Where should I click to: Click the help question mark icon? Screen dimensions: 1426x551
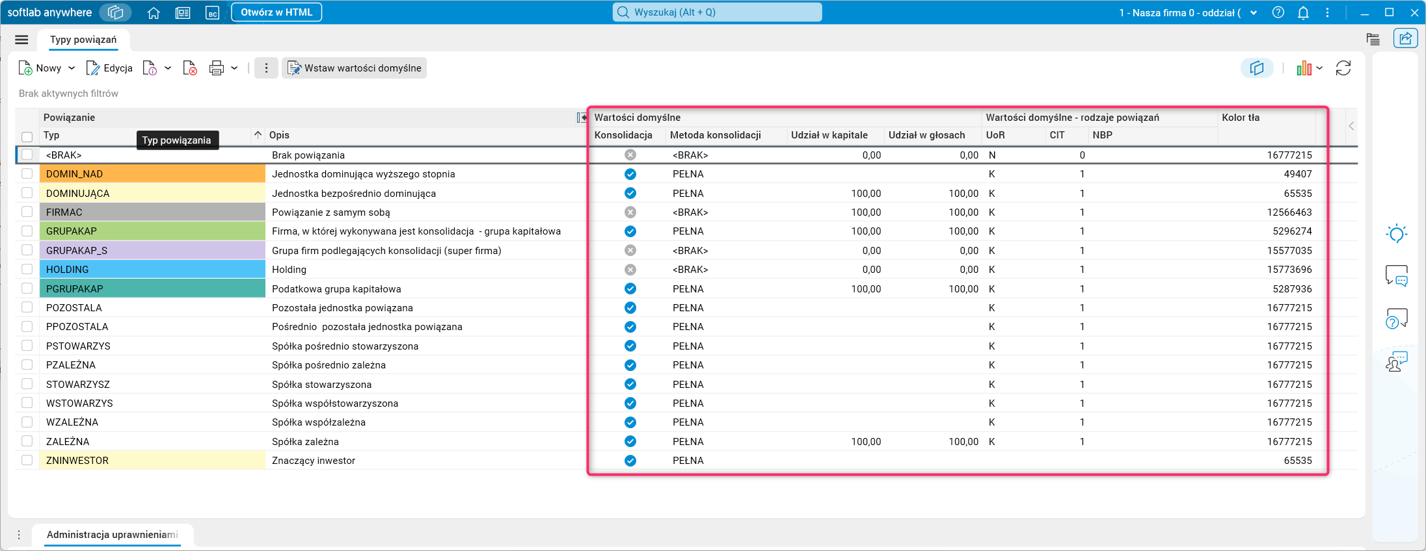tap(1278, 13)
